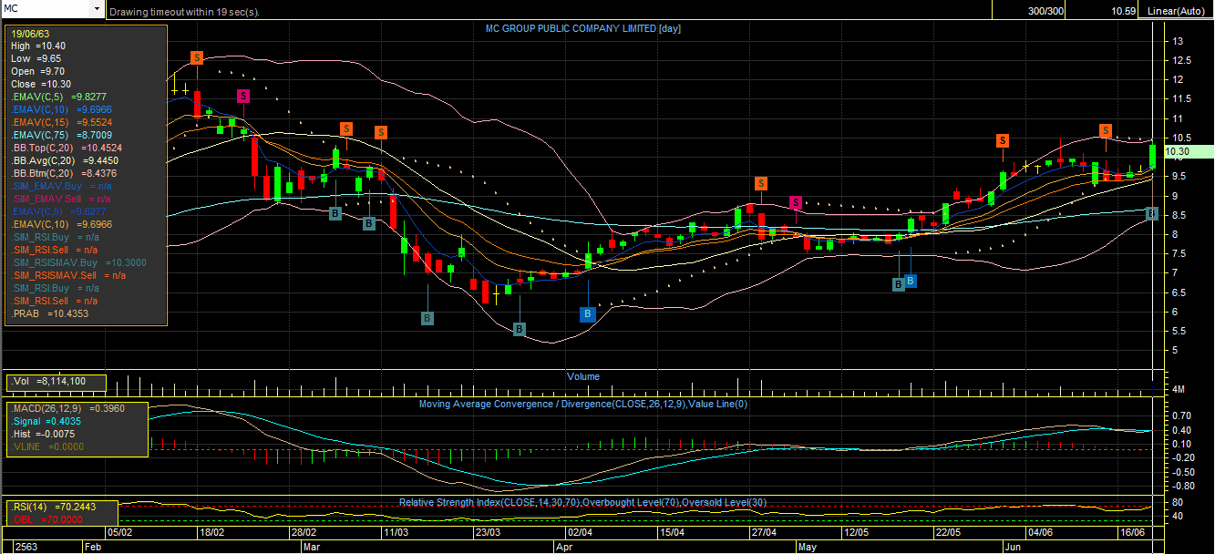Image resolution: width=1215 pixels, height=554 pixels.
Task: Click the 'Volume' panel title
Action: 583,376
